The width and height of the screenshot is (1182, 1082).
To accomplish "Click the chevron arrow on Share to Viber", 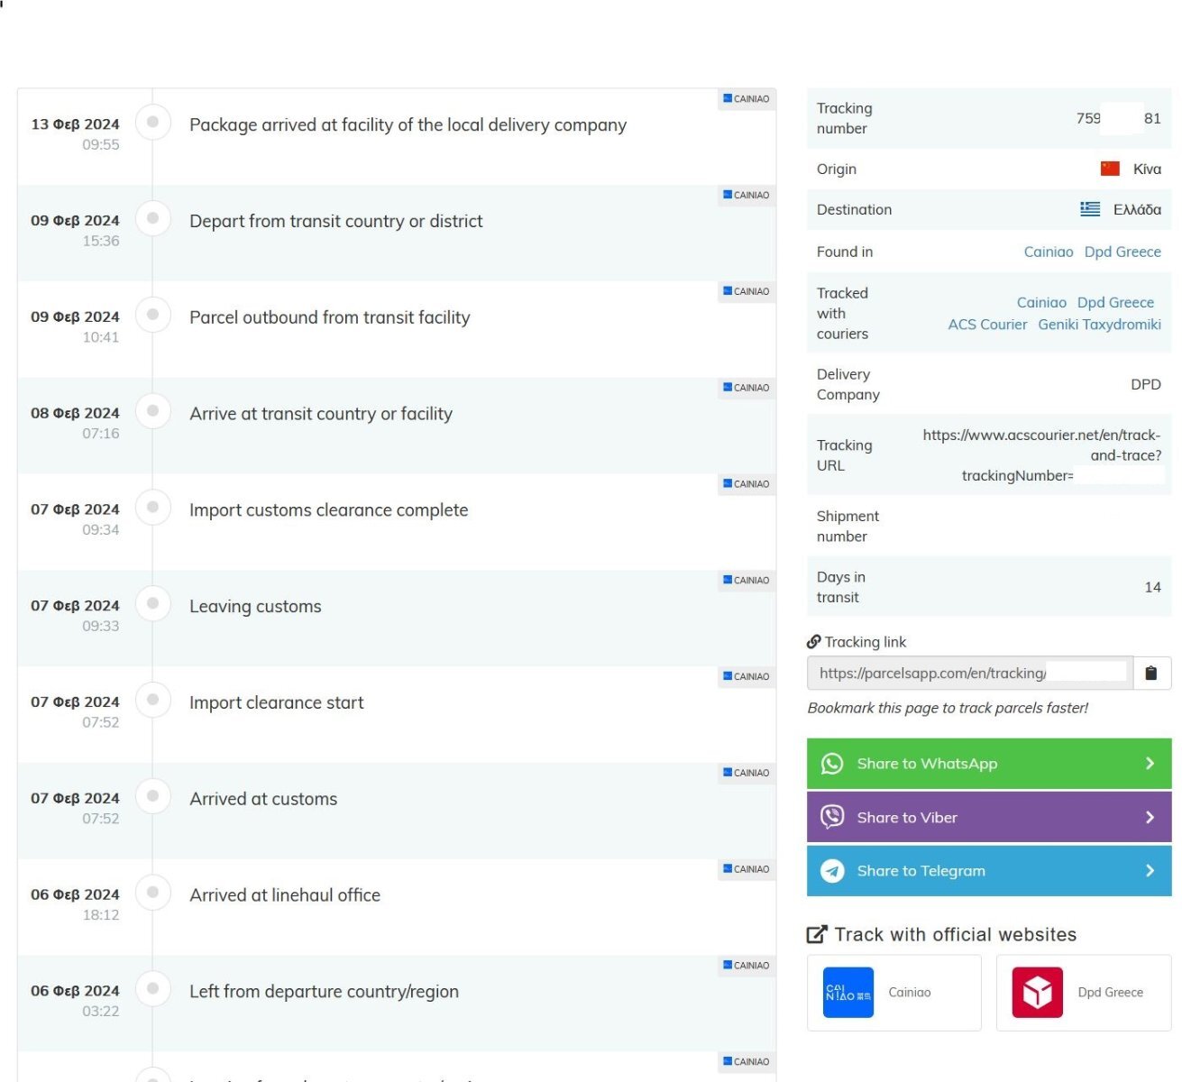I will click(x=1150, y=817).
